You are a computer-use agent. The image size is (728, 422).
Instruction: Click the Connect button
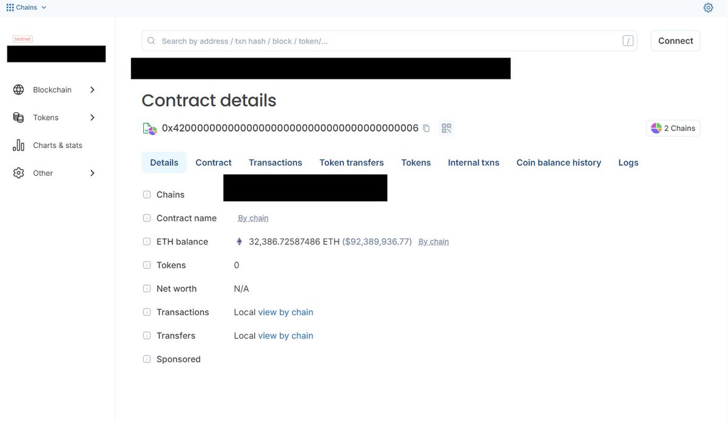click(x=675, y=41)
